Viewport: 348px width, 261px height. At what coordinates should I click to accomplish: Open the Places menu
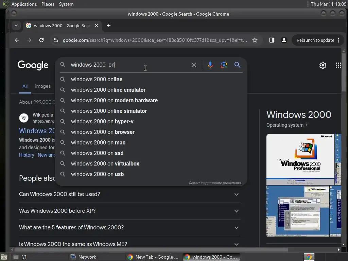[x=48, y=4]
